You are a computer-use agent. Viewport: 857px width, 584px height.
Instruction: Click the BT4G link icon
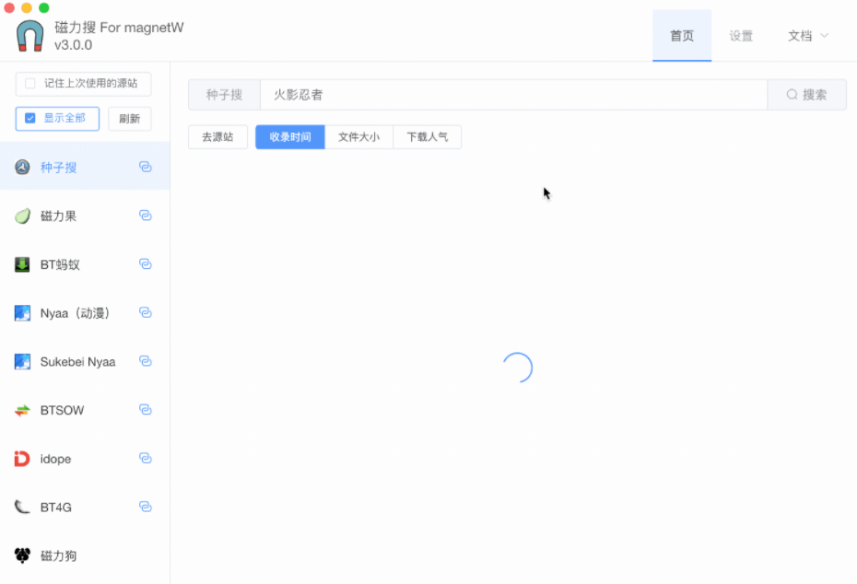pyautogui.click(x=145, y=507)
